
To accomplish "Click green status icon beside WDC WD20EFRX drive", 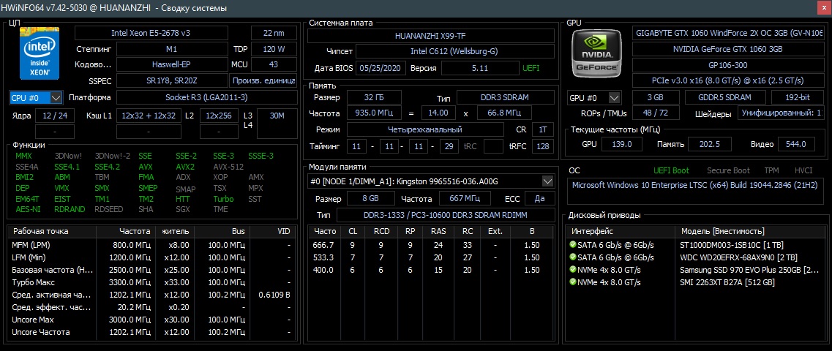I will tap(572, 257).
